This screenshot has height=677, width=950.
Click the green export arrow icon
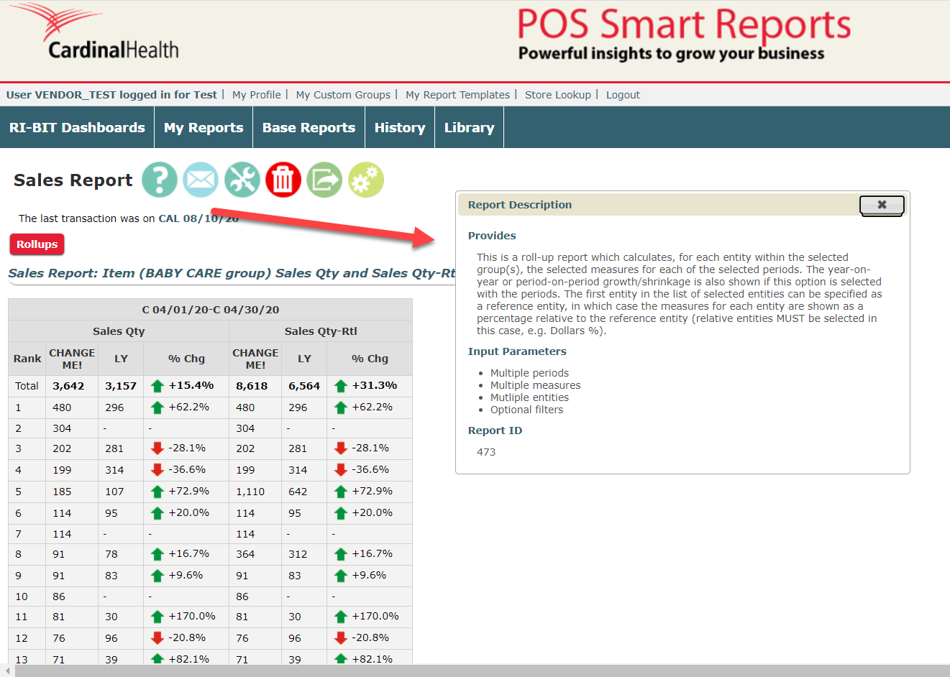click(x=324, y=180)
